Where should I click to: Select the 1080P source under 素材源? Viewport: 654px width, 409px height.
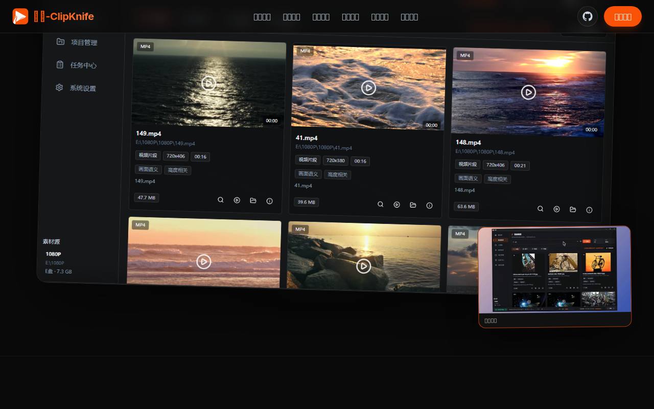[53, 254]
